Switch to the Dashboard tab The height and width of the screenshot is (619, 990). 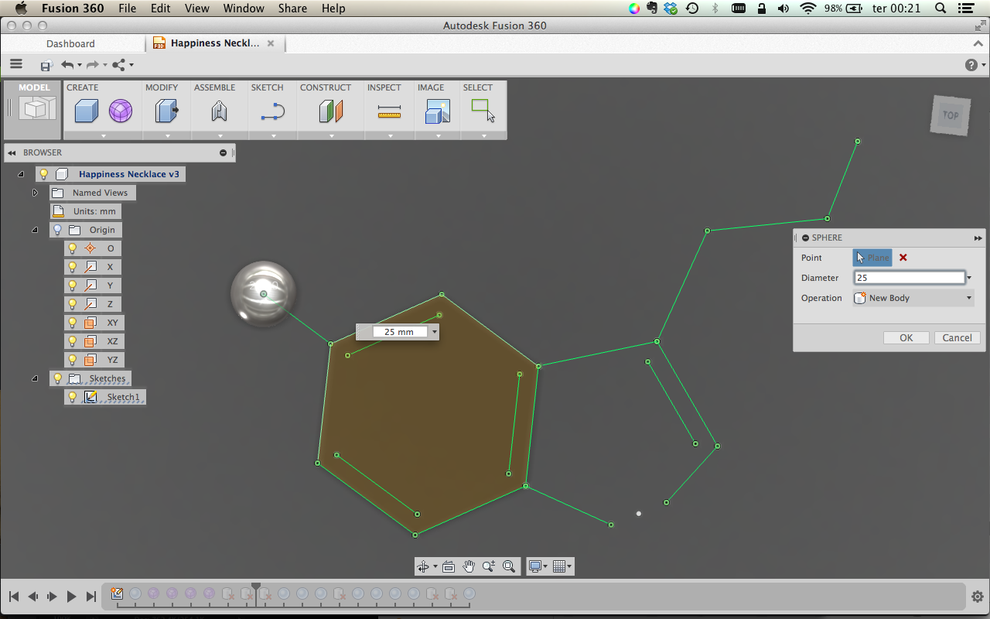[x=70, y=44]
